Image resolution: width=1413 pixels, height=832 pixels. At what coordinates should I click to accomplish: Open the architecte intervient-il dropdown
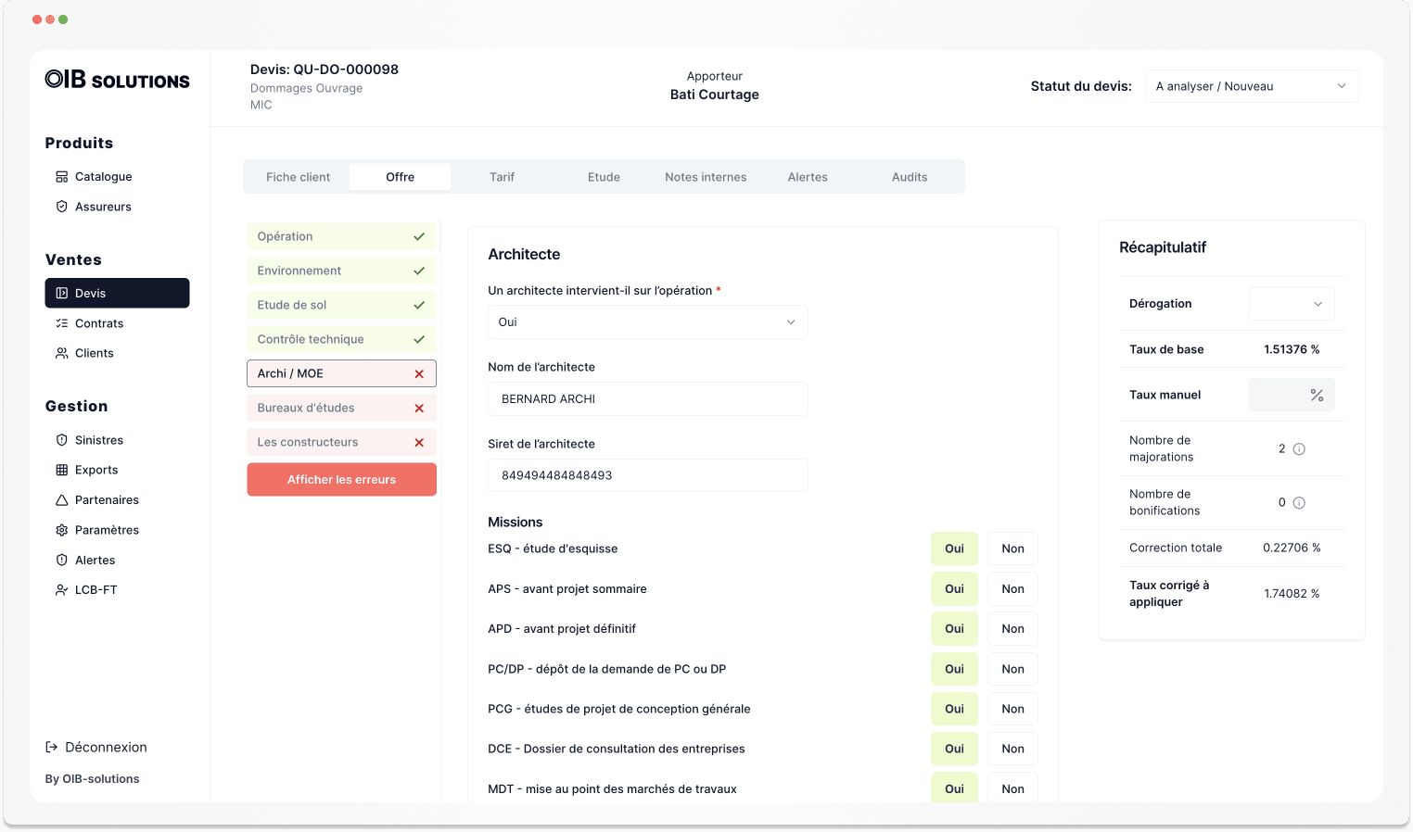647,322
